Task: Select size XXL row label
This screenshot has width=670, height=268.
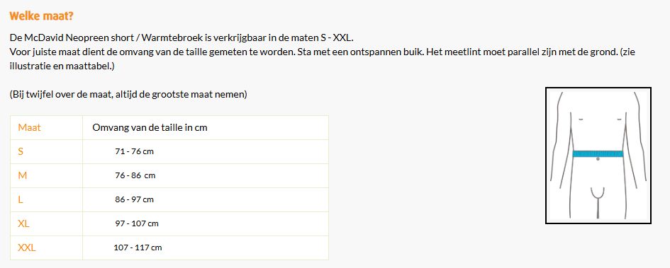Action: (x=26, y=247)
